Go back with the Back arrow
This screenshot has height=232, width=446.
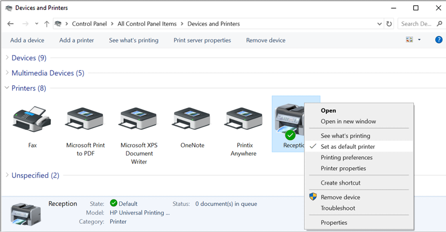click(10, 24)
